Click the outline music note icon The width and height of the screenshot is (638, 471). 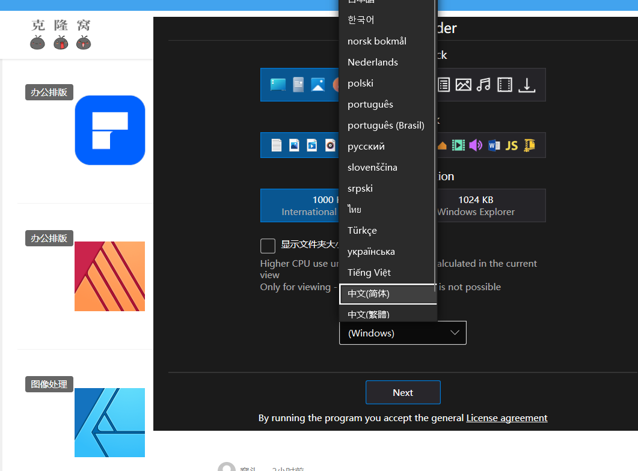tap(483, 85)
